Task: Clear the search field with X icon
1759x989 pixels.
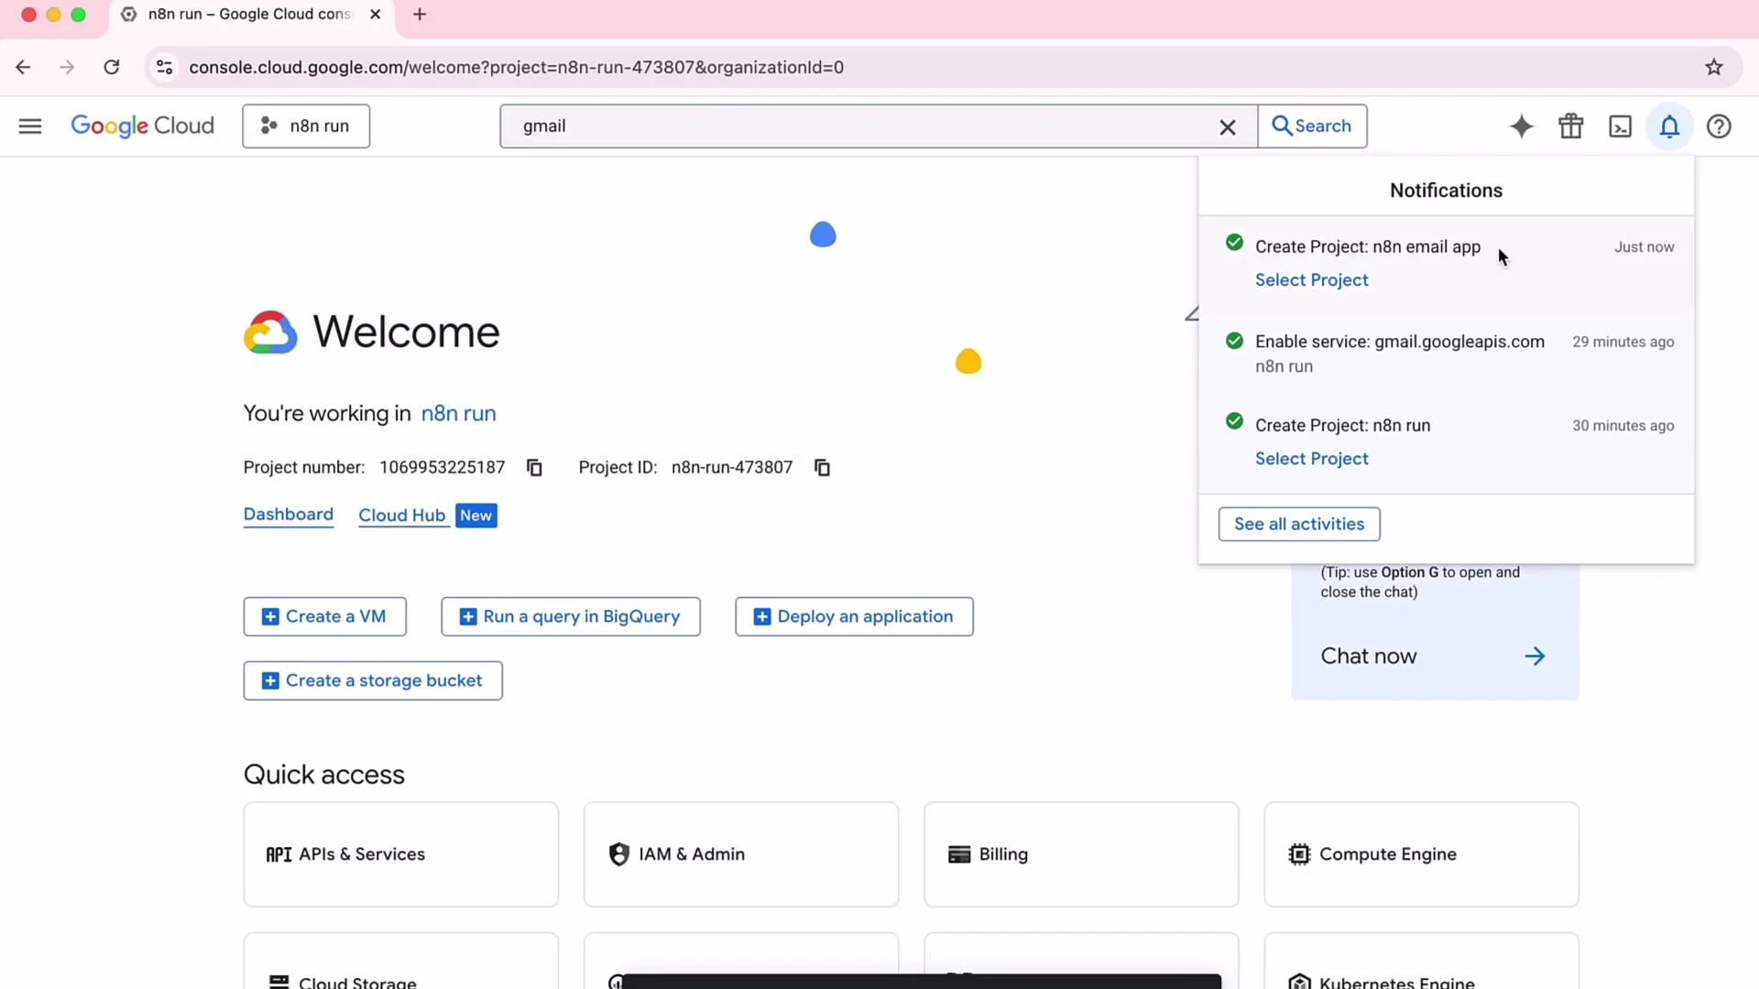Action: [1228, 127]
